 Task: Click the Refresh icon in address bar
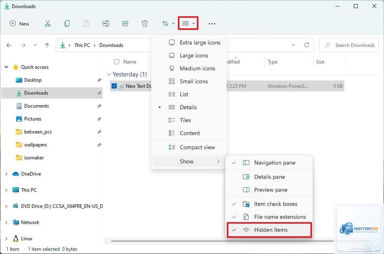(307, 45)
